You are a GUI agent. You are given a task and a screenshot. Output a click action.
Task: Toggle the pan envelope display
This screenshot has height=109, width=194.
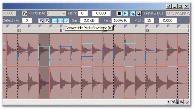(x=60, y=20)
